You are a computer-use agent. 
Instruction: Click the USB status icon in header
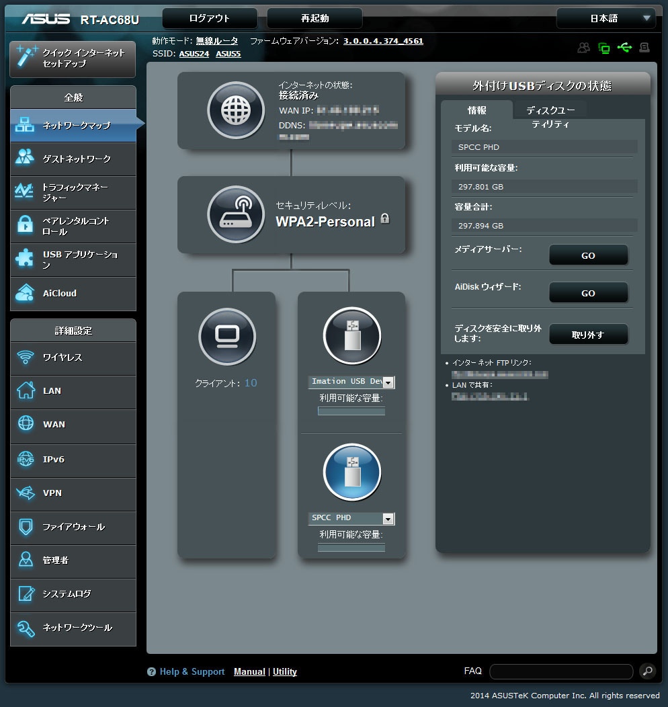(624, 48)
